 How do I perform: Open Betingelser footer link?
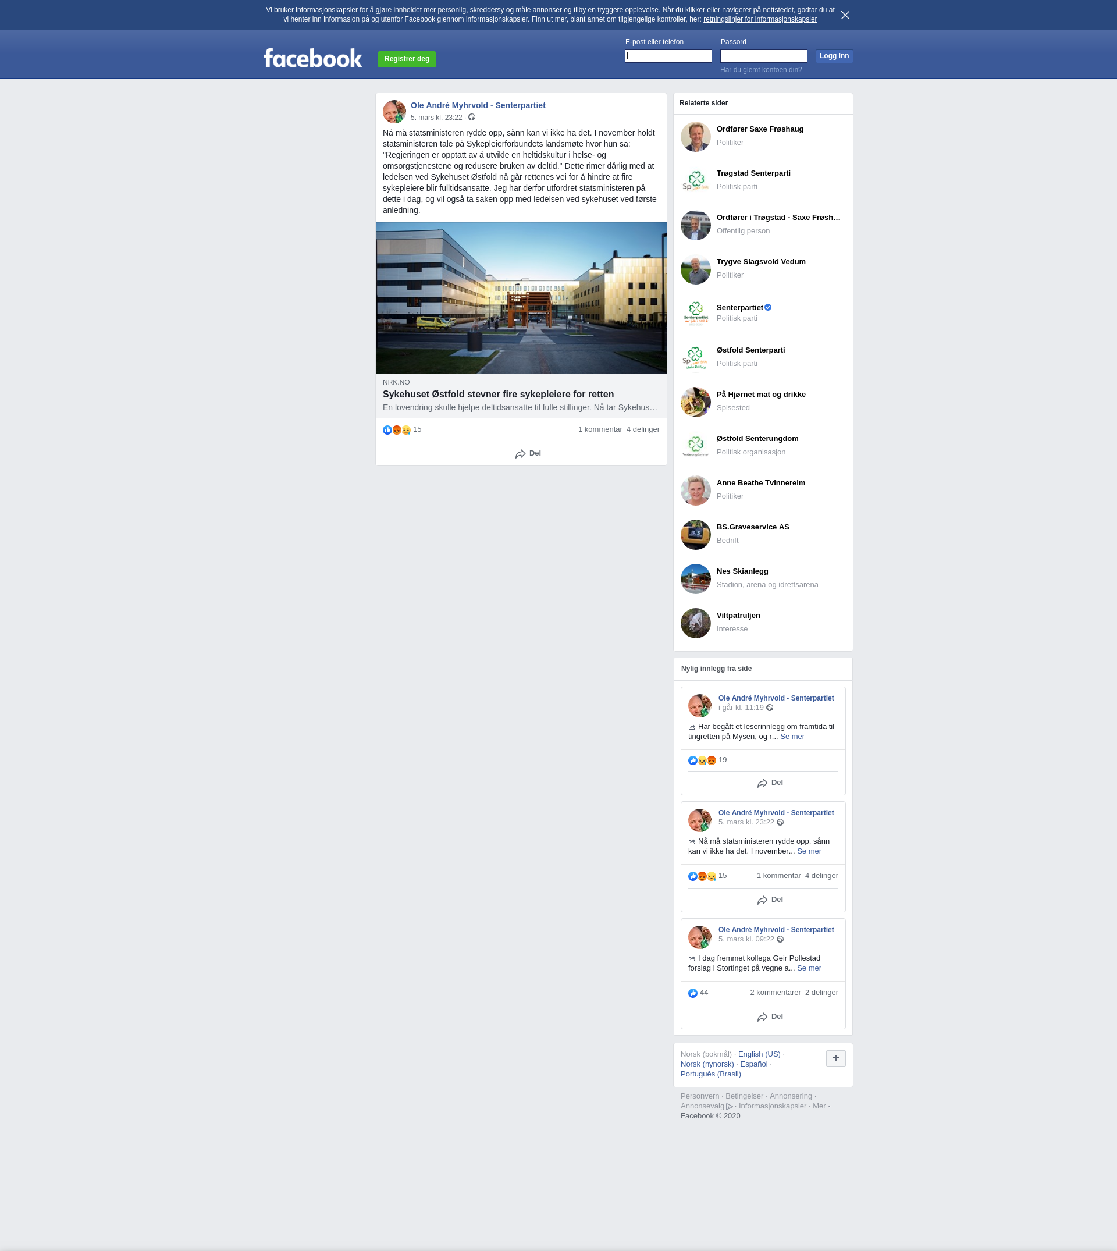point(744,1096)
